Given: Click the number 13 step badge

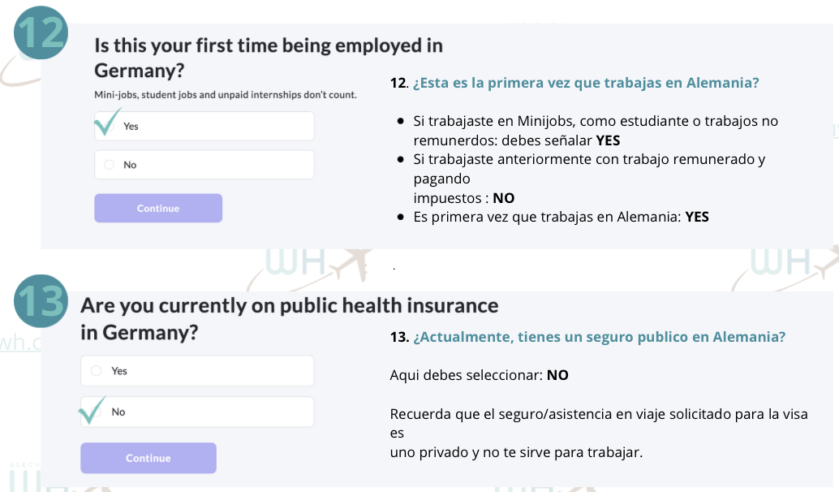Looking at the screenshot, I should coord(40,304).
